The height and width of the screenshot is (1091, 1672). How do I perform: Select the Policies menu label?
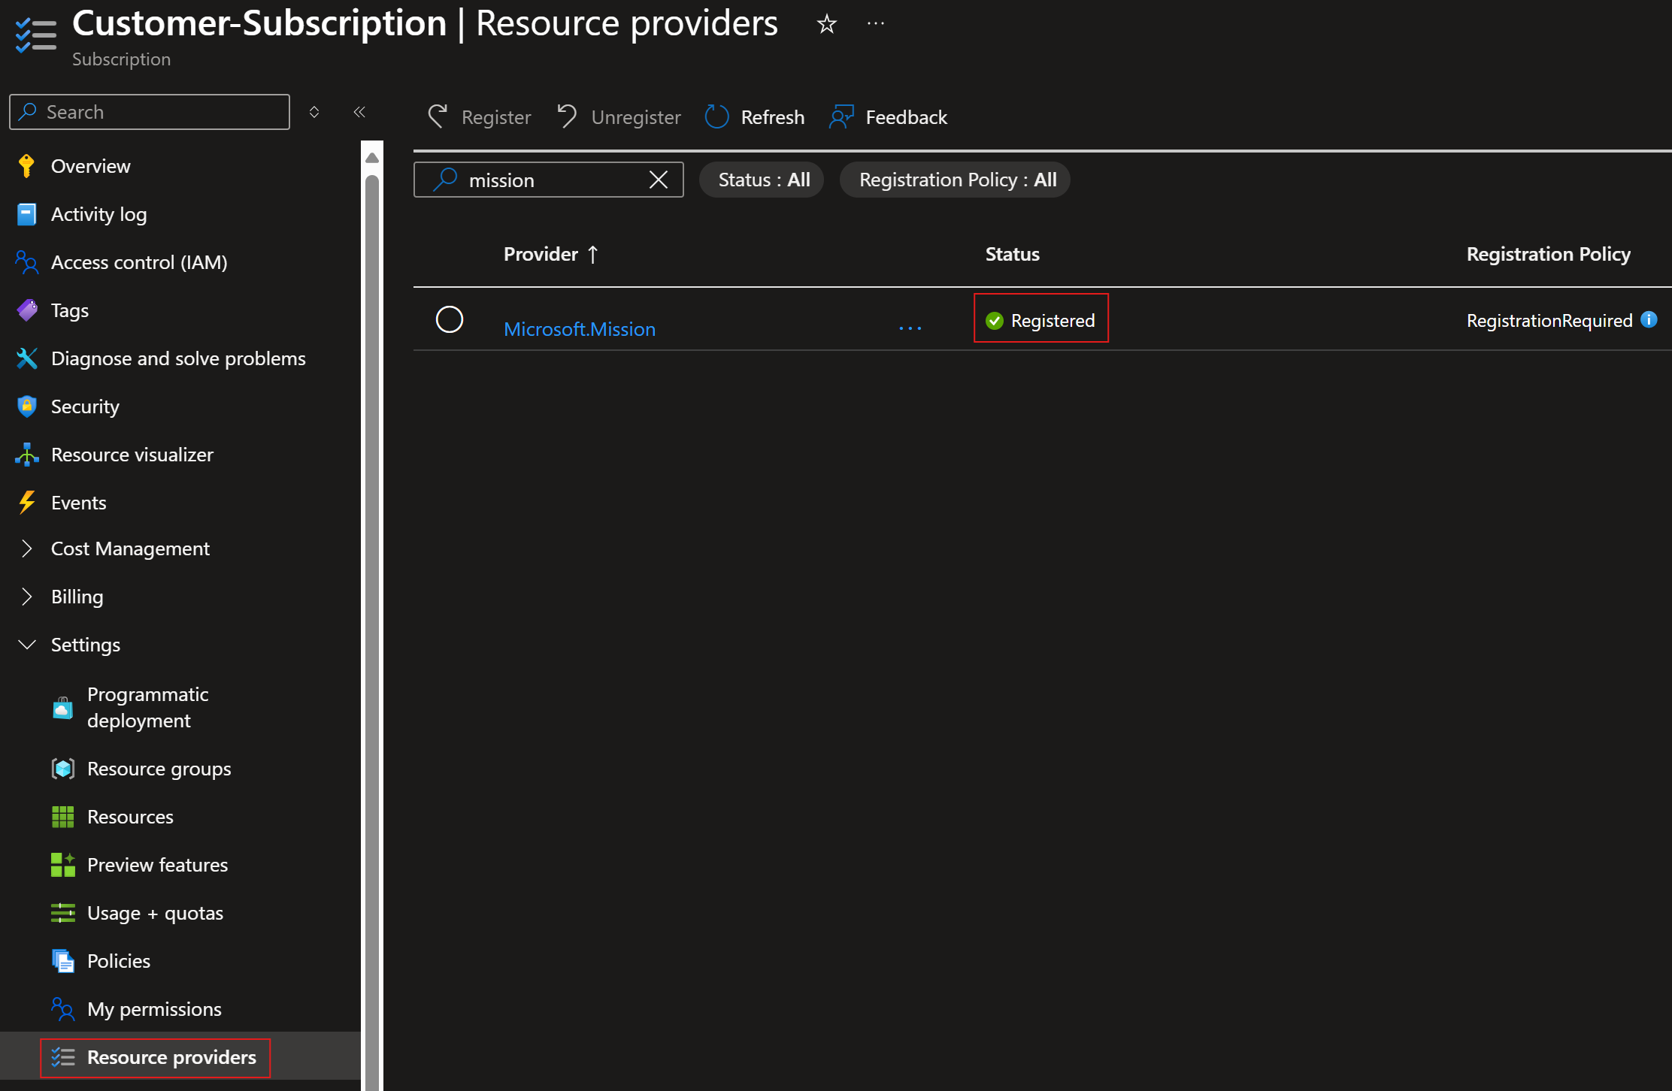(x=119, y=961)
